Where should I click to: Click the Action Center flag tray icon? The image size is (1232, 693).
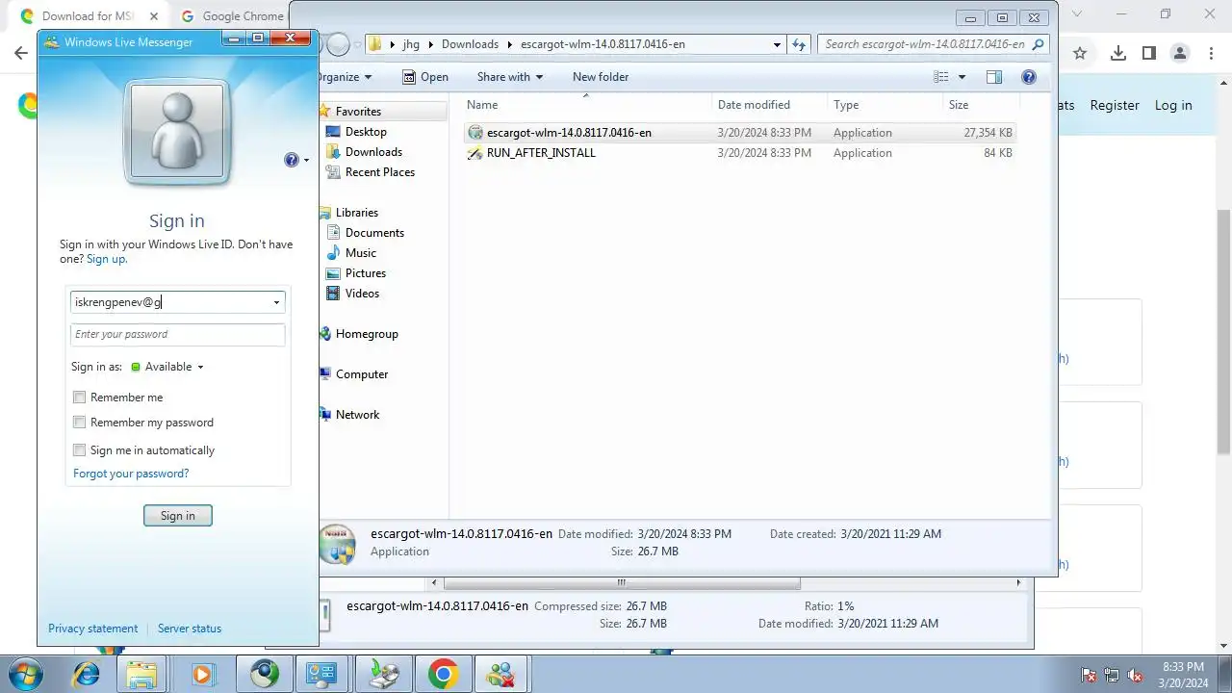pyautogui.click(x=1089, y=675)
